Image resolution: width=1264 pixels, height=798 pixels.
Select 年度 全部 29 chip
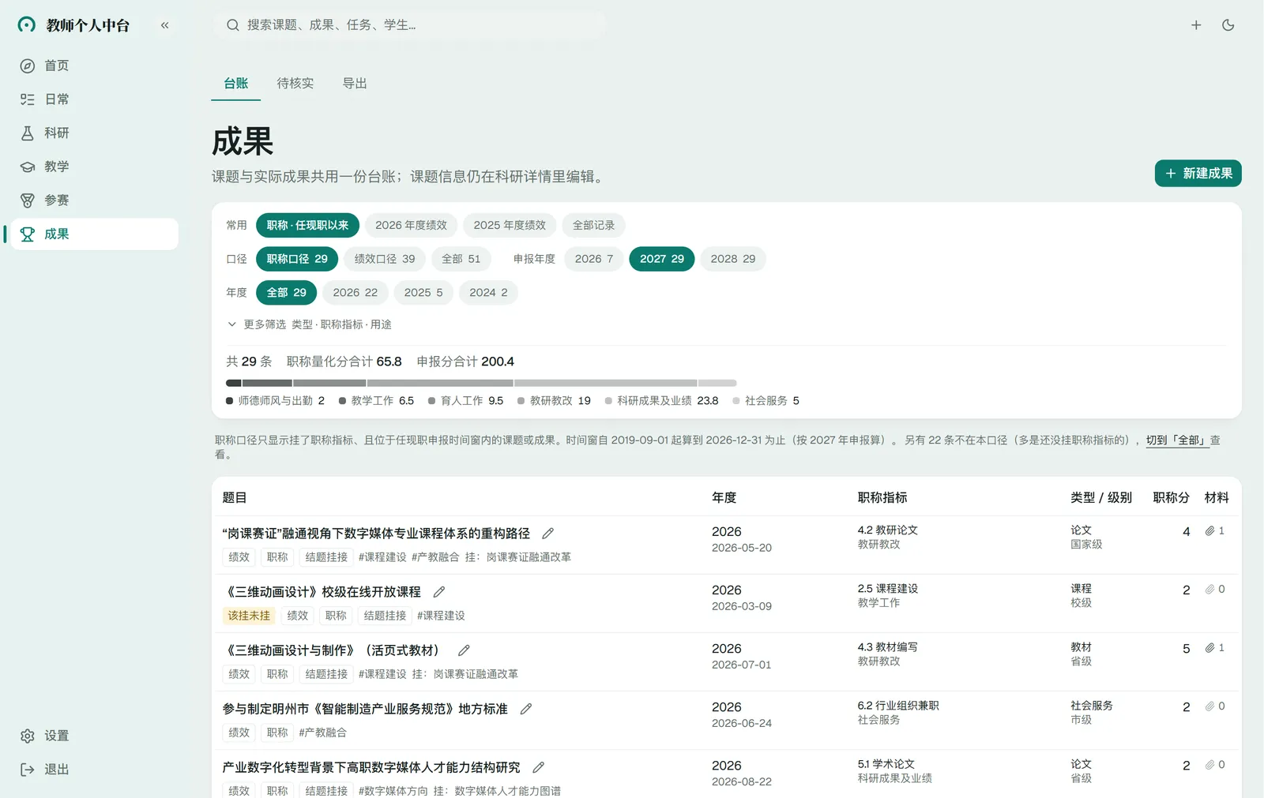pyautogui.click(x=286, y=293)
